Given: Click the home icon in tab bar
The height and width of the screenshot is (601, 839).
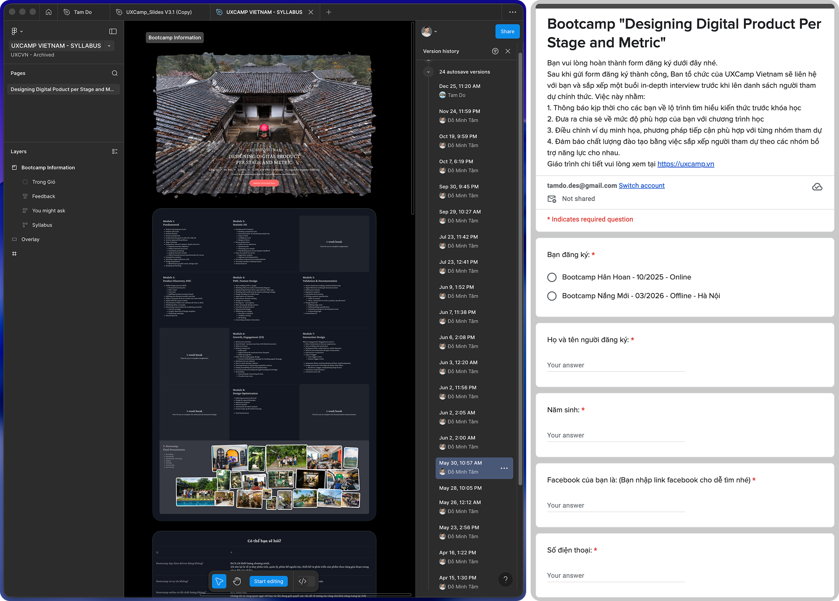Looking at the screenshot, I should point(48,12).
